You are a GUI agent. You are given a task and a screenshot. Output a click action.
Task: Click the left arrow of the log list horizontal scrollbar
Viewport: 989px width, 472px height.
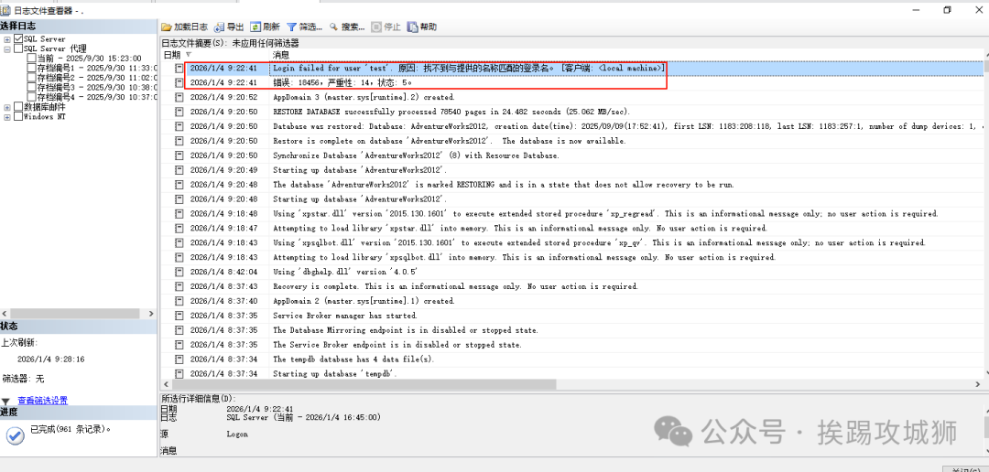coord(166,385)
